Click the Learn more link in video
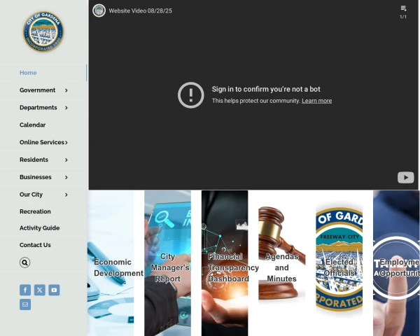Viewport: 420px width, 336px height. click(x=317, y=101)
